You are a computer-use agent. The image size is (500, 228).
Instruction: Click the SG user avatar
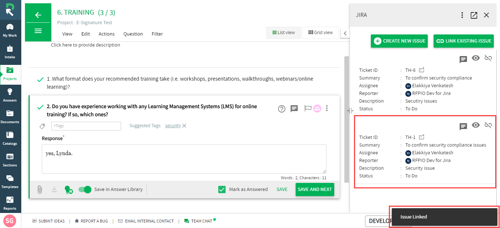(x=10, y=221)
